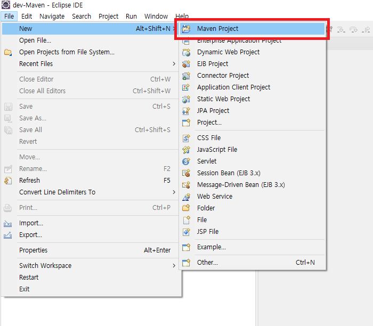Expand the Switch Workspace submenu arrow
This screenshot has height=326, width=373.
pos(174,266)
